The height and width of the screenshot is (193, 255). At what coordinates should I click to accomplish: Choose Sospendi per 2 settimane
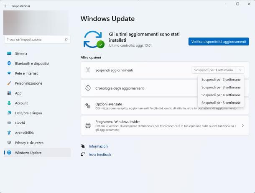pos(221,80)
